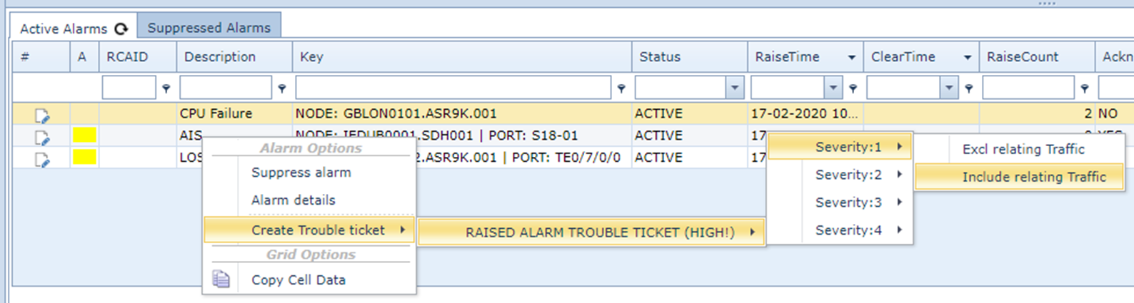The height and width of the screenshot is (303, 1134).
Task: Switch to the Suppressed Alarms tab
Action: pos(209,28)
